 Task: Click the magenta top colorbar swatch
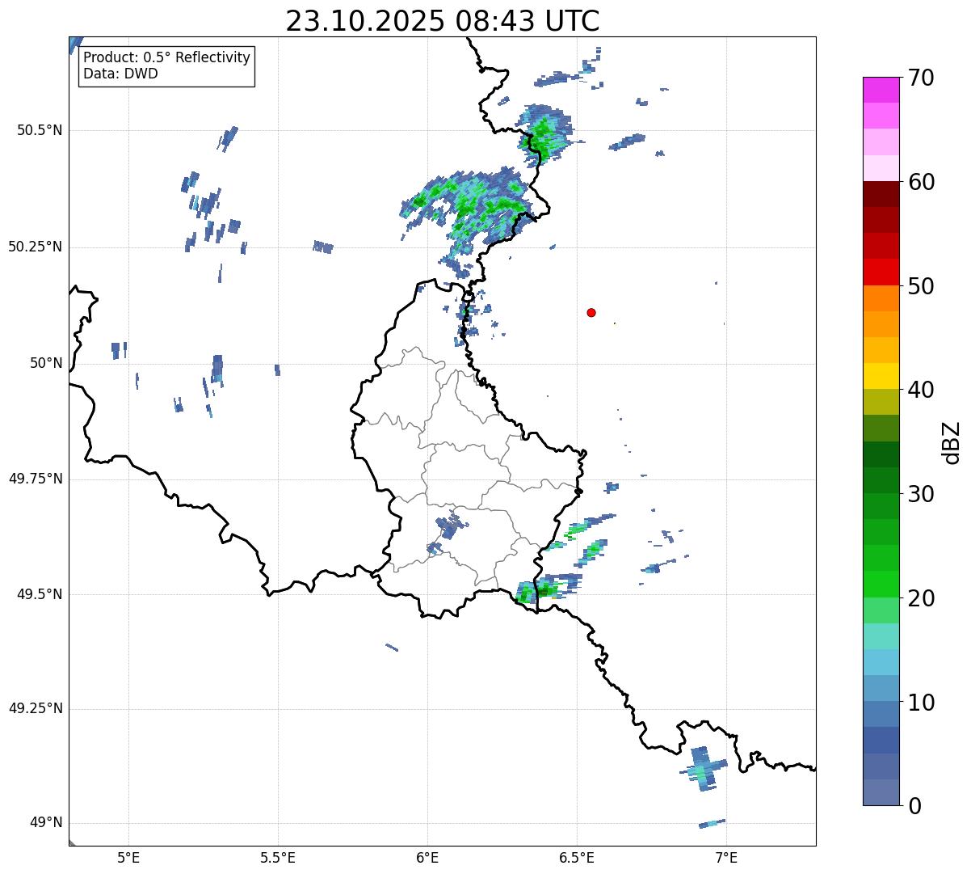coord(881,90)
